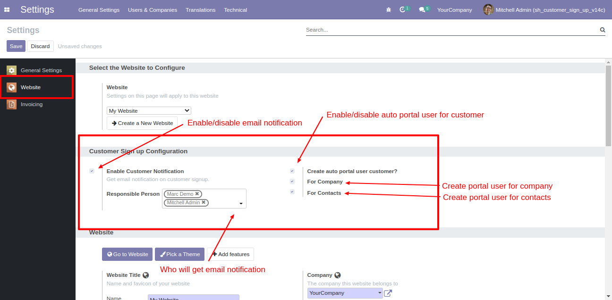Click Mitchell Admin responsible person tag
Screen dimensions: 612x300
pos(186,202)
